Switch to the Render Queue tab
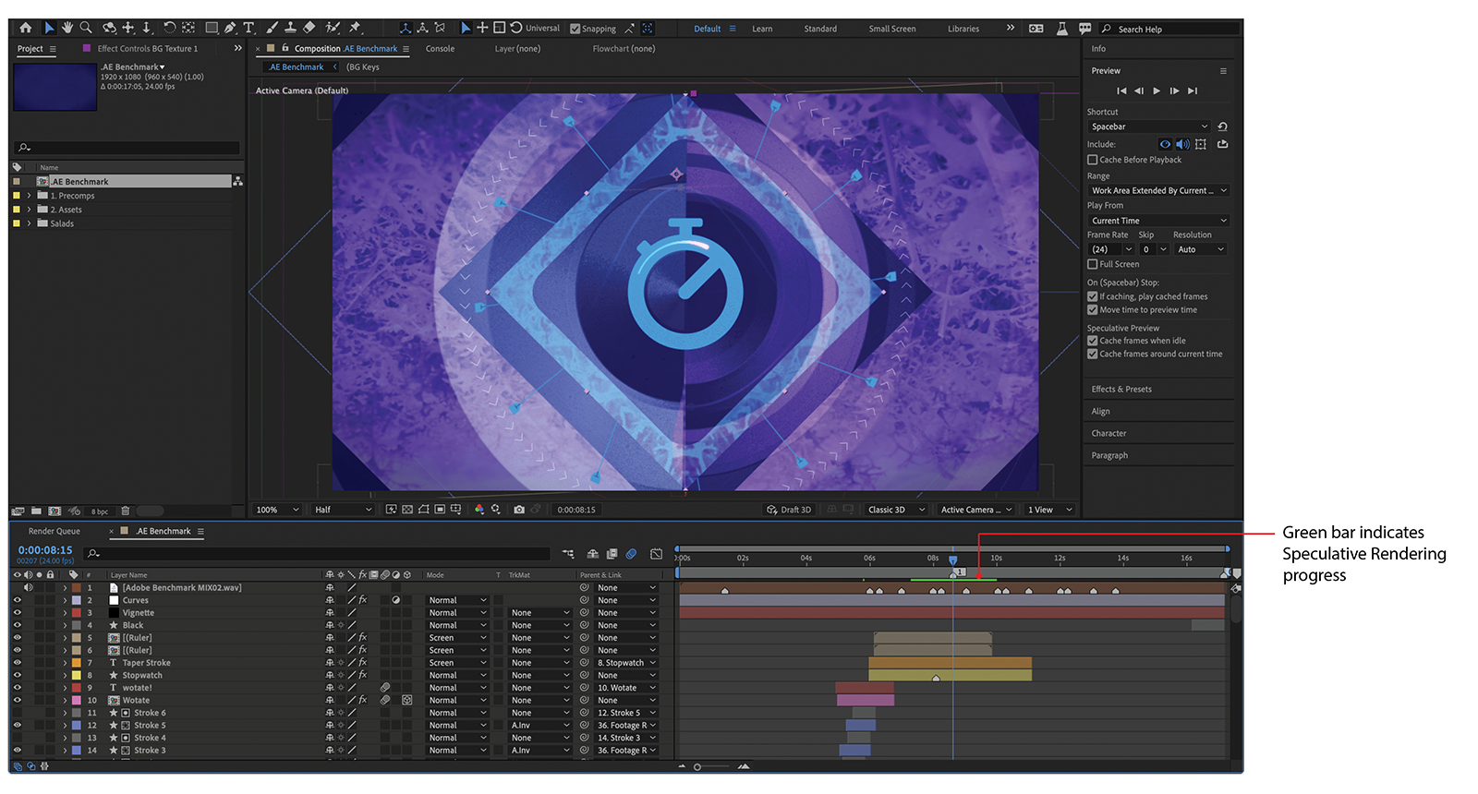Image resolution: width=1478 pixels, height=794 pixels. [x=54, y=531]
